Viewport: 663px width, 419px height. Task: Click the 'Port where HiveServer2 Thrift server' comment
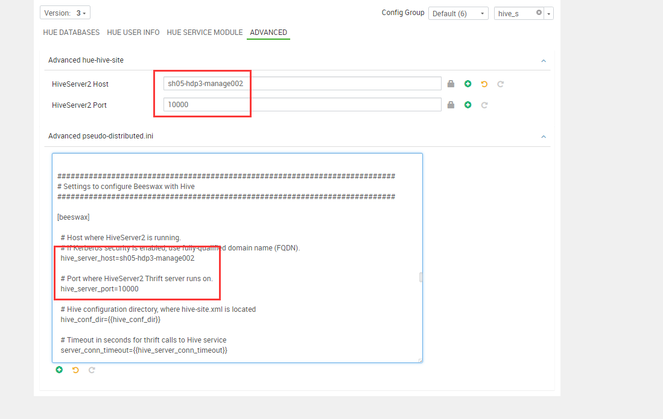[136, 279]
